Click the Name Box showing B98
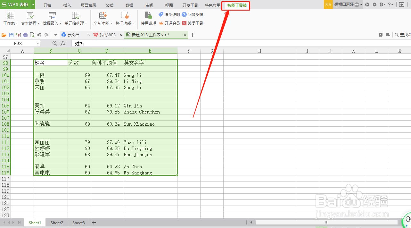This screenshot has height=228, width=411. tap(18, 43)
